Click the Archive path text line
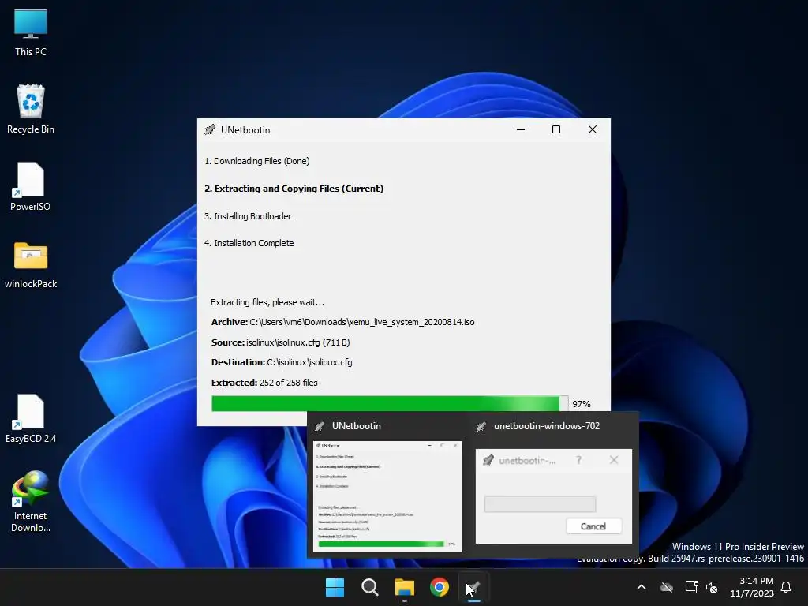This screenshot has width=808, height=606. click(342, 322)
